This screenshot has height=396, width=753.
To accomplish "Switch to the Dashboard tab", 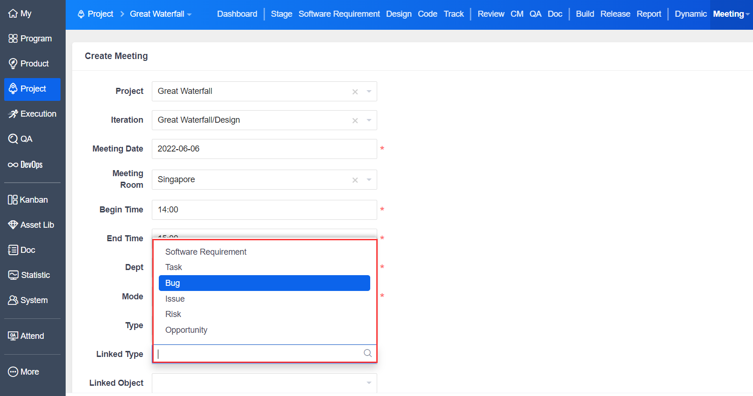I will pyautogui.click(x=237, y=14).
